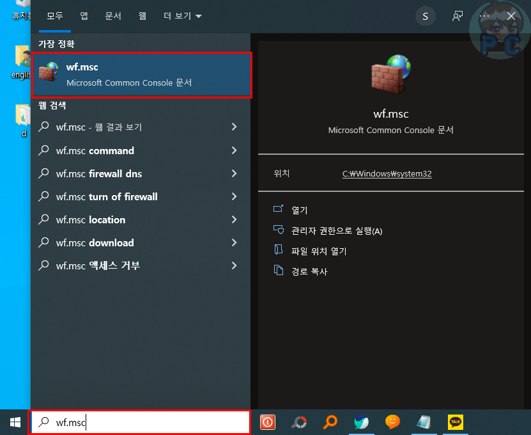Expand arrow for 'wf.msc command'
The width and height of the screenshot is (531, 435).
point(234,150)
